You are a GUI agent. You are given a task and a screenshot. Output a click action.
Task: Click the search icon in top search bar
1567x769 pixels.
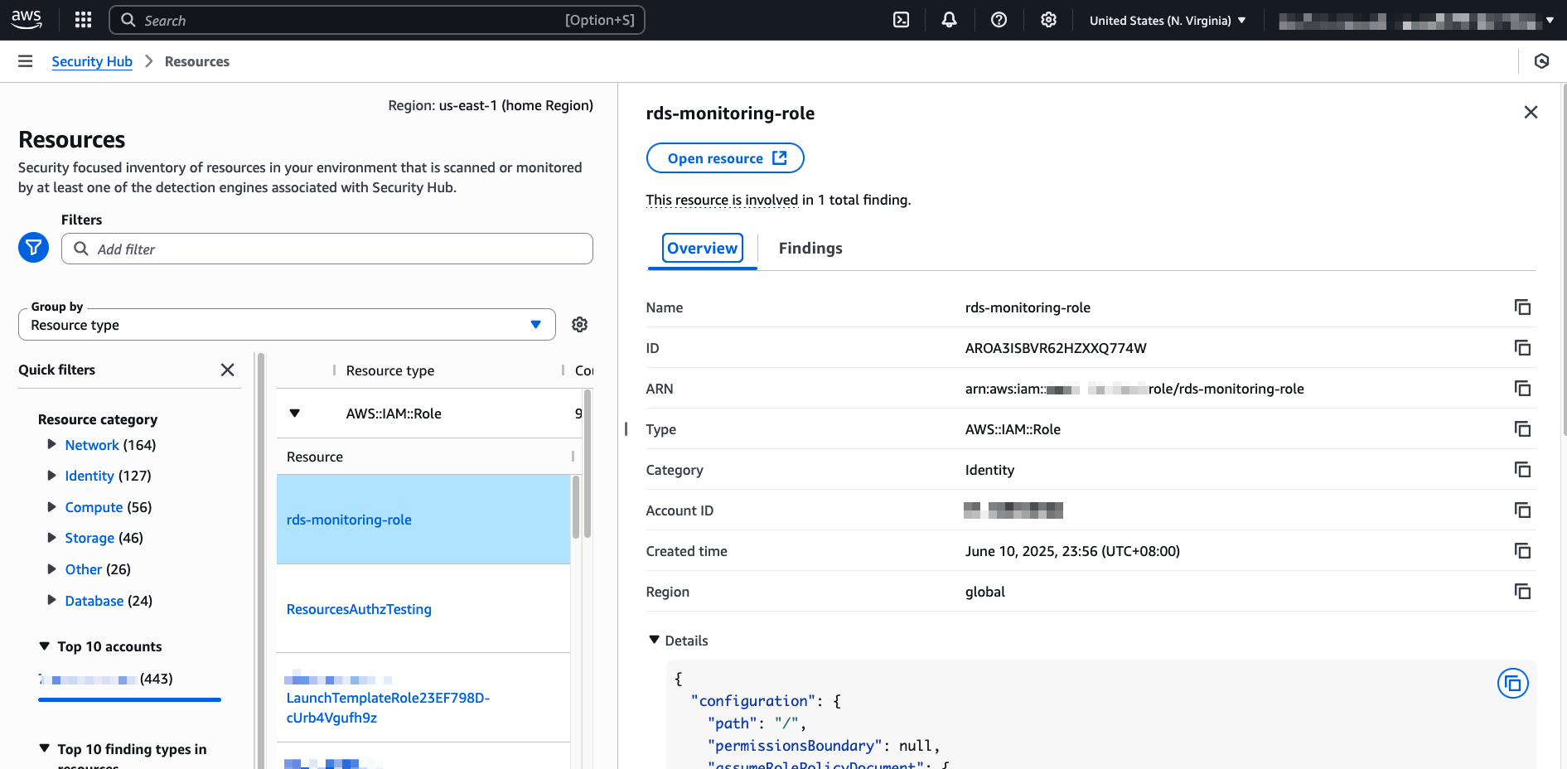click(128, 20)
